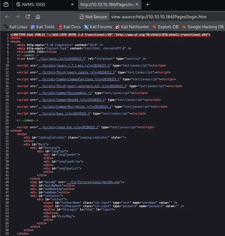The width and height of the screenshot is (225, 236).
Task: Open the Kali Linux bookmark
Action: click(15, 27)
